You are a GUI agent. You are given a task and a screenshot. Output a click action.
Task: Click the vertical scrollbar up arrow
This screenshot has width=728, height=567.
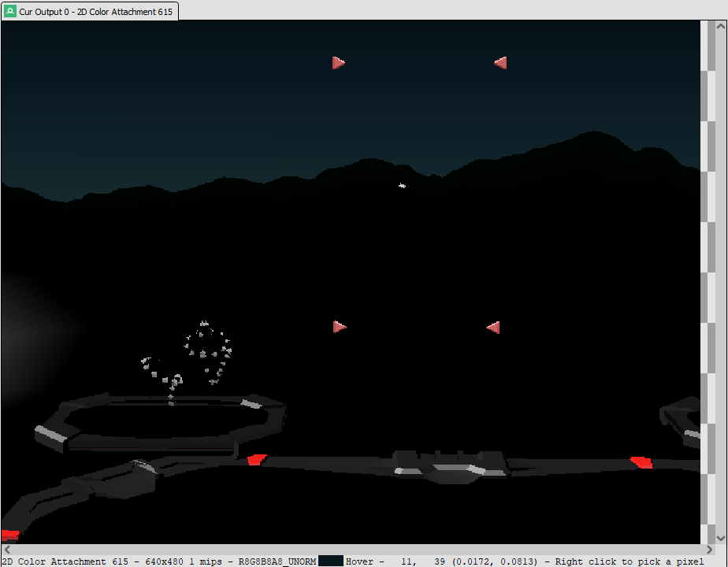721,27
